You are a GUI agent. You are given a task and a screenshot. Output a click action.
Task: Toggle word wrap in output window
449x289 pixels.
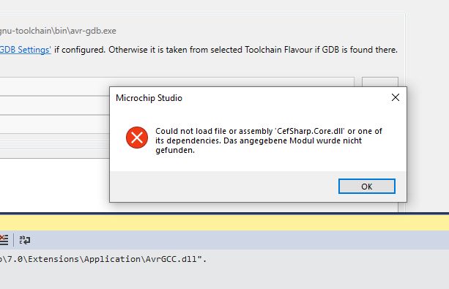coord(25,240)
